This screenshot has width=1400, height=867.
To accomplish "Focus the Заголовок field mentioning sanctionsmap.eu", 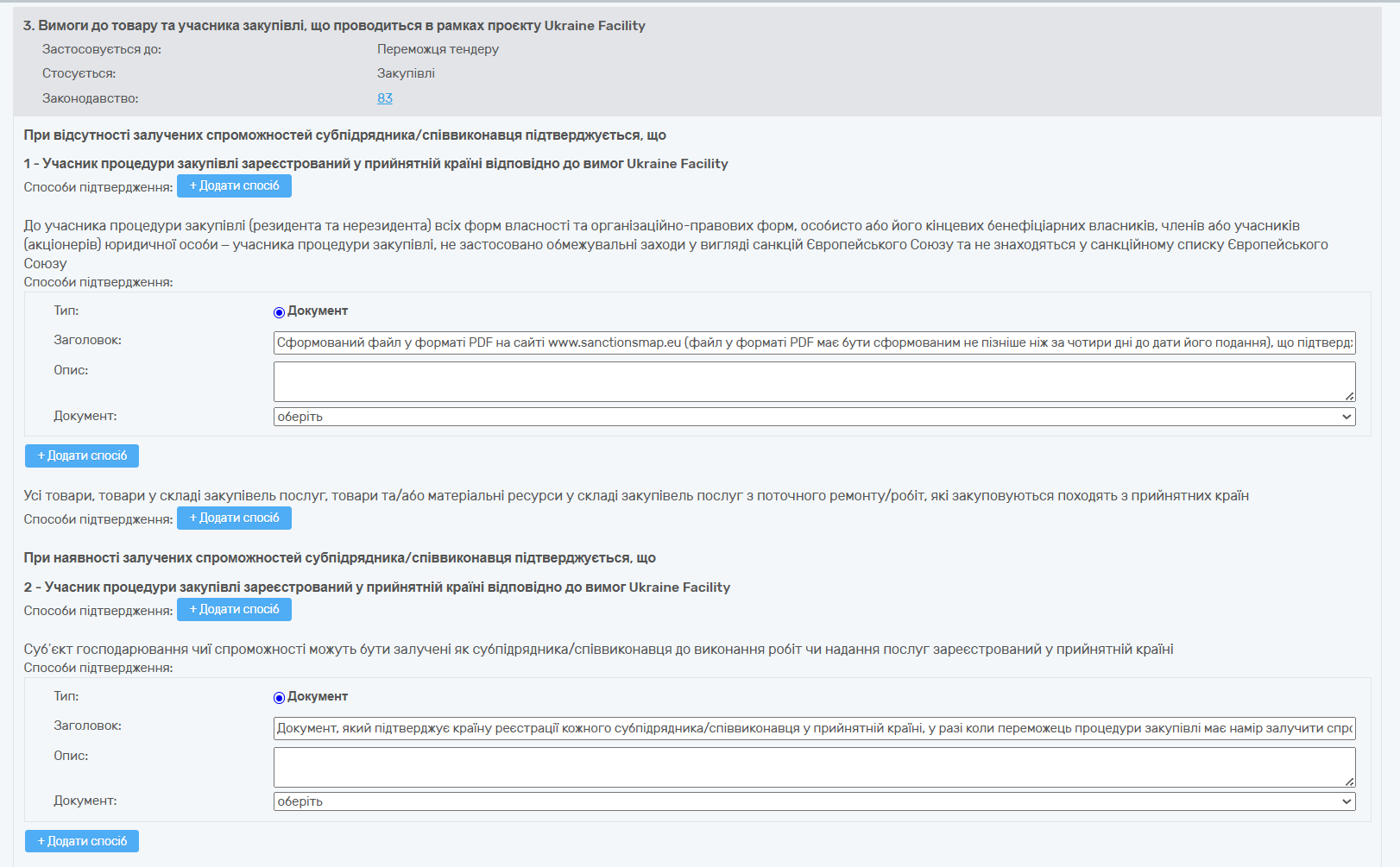I will pos(814,342).
